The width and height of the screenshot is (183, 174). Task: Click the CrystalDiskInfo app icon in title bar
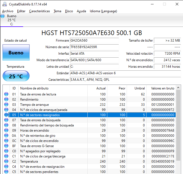[4, 4]
